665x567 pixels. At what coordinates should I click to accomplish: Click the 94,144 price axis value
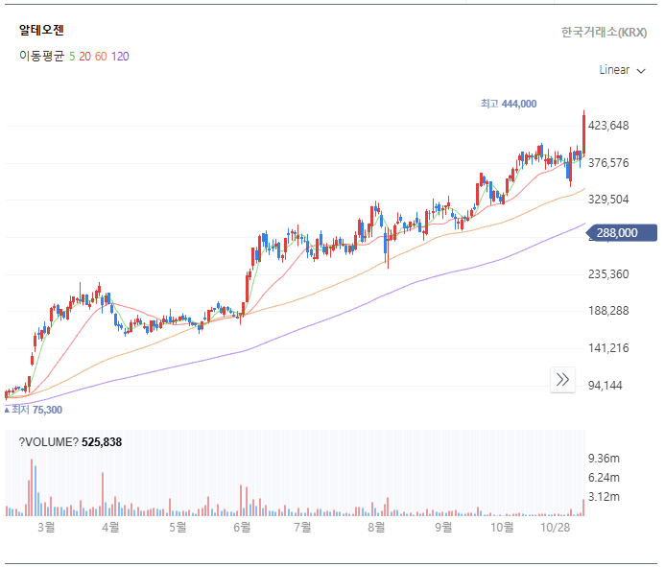click(x=606, y=386)
